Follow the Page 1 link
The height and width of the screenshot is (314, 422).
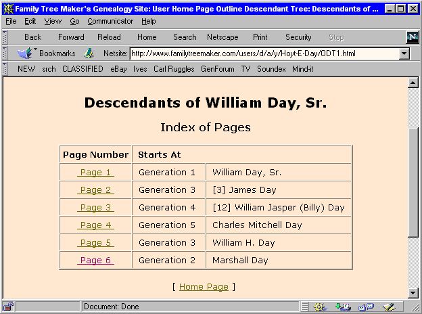(95, 173)
